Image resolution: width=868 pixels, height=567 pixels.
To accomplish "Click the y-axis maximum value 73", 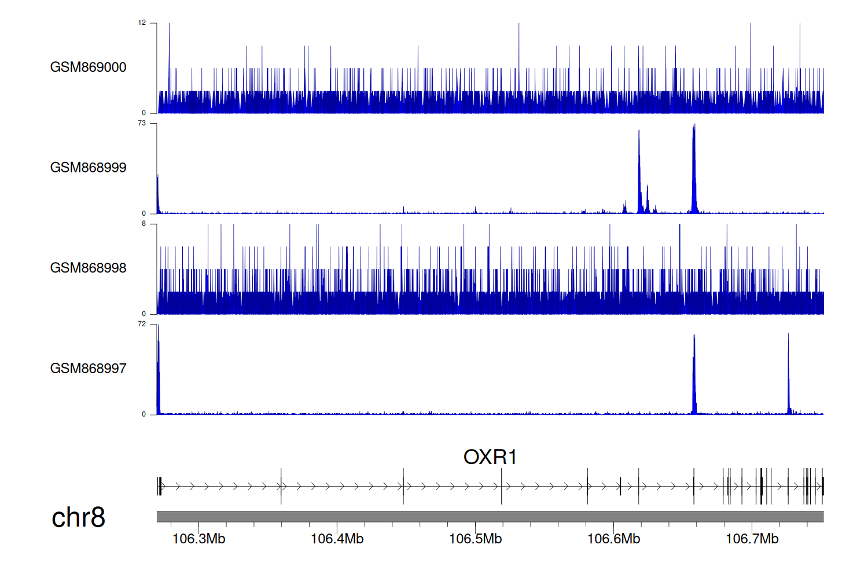I will [x=142, y=123].
